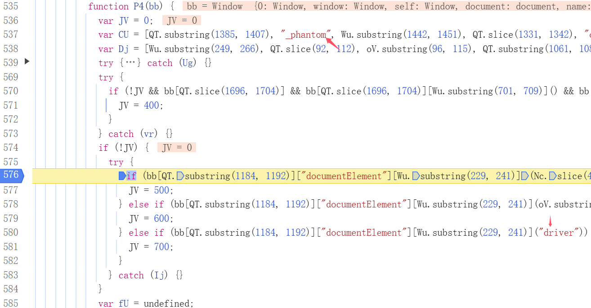Click function name P4 on line 535
The width and height of the screenshot is (591, 308).
pyautogui.click(x=139, y=6)
